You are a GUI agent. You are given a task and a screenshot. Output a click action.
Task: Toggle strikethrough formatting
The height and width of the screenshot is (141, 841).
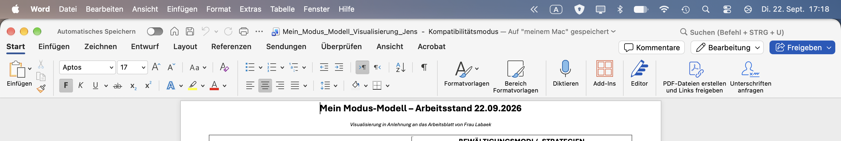(118, 86)
